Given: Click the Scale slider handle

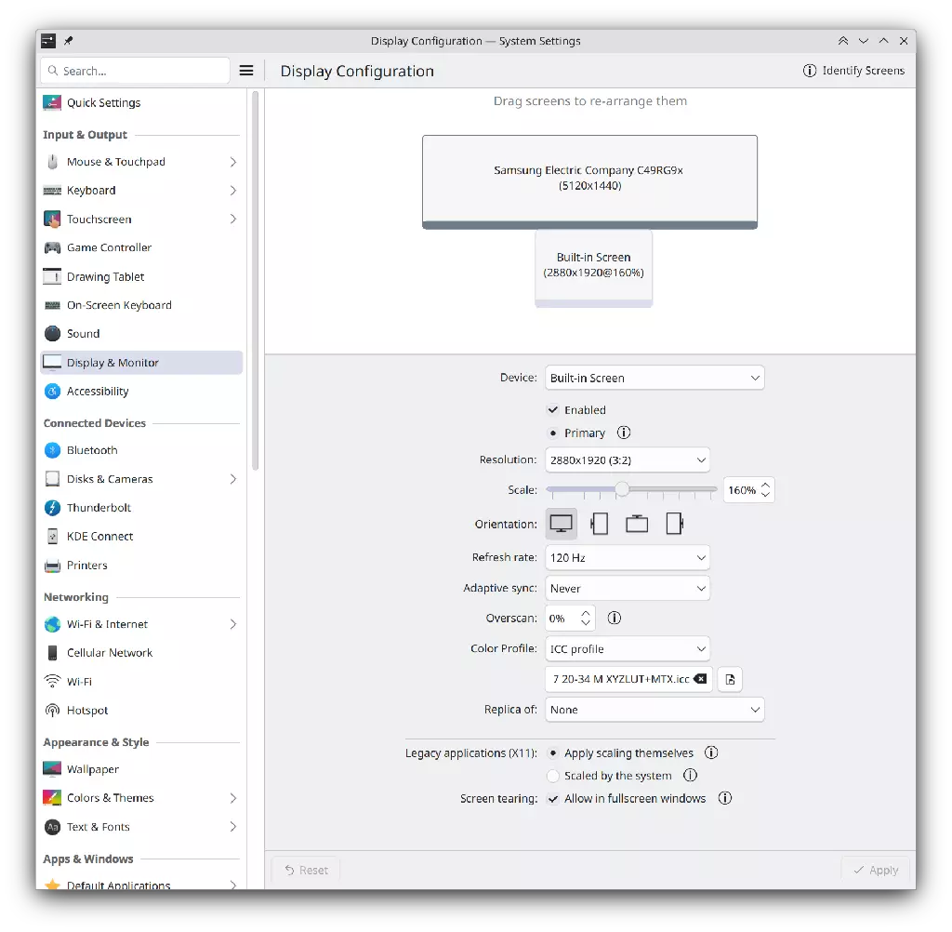Looking at the screenshot, I should point(622,489).
